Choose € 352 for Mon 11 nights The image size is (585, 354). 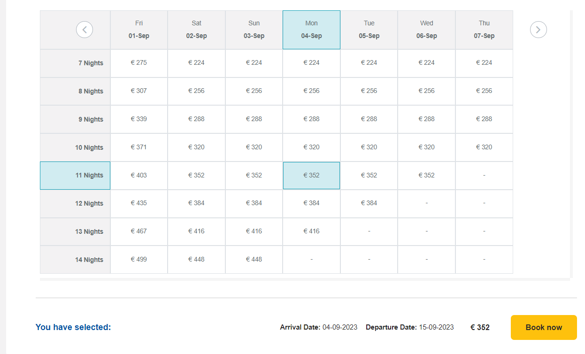[x=311, y=175]
